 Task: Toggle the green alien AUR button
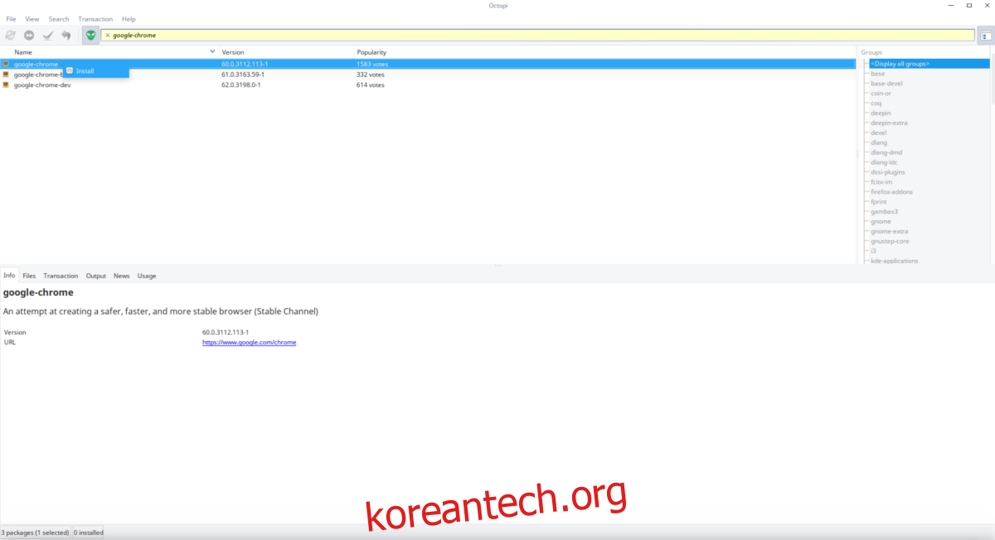click(x=90, y=35)
